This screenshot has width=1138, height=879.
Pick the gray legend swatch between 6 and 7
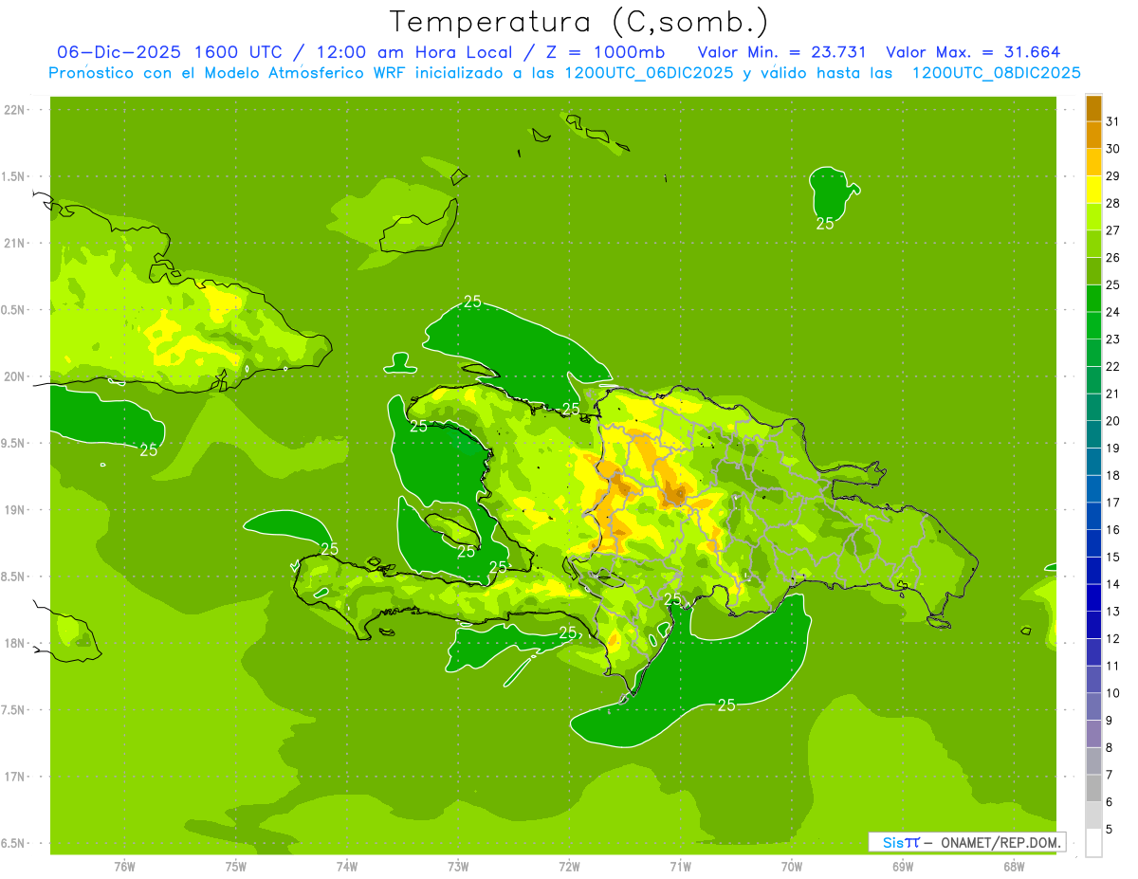click(x=1093, y=788)
